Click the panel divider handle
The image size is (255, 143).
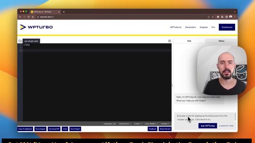172,85
